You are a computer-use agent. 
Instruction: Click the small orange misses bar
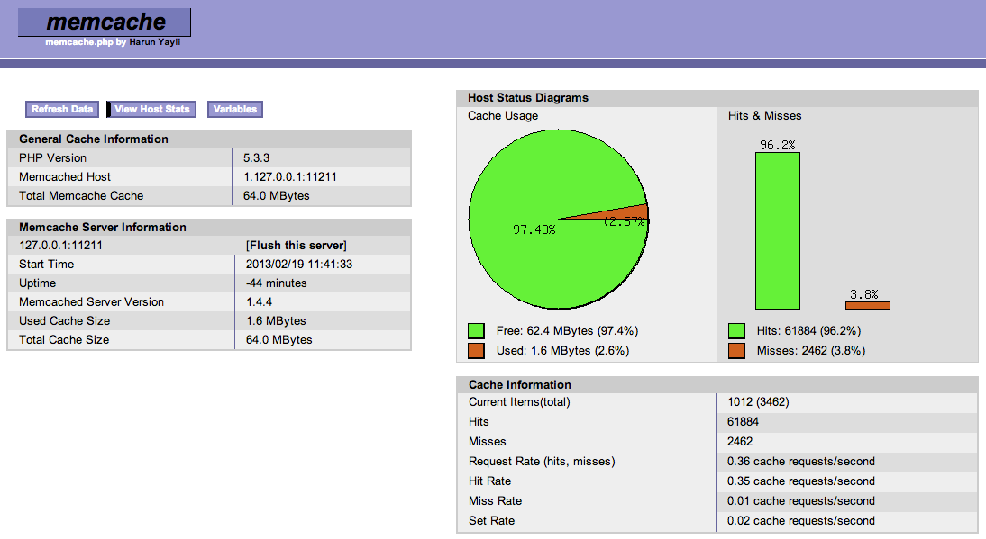click(x=867, y=305)
